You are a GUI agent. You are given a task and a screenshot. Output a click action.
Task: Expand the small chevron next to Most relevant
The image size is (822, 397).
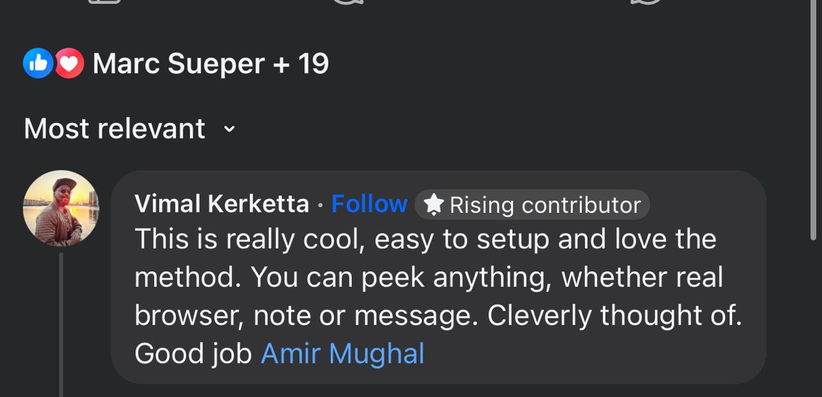[x=229, y=130]
